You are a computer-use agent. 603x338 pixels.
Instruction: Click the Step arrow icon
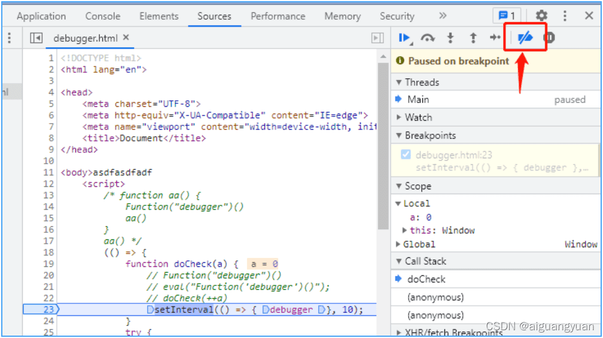tap(495, 38)
